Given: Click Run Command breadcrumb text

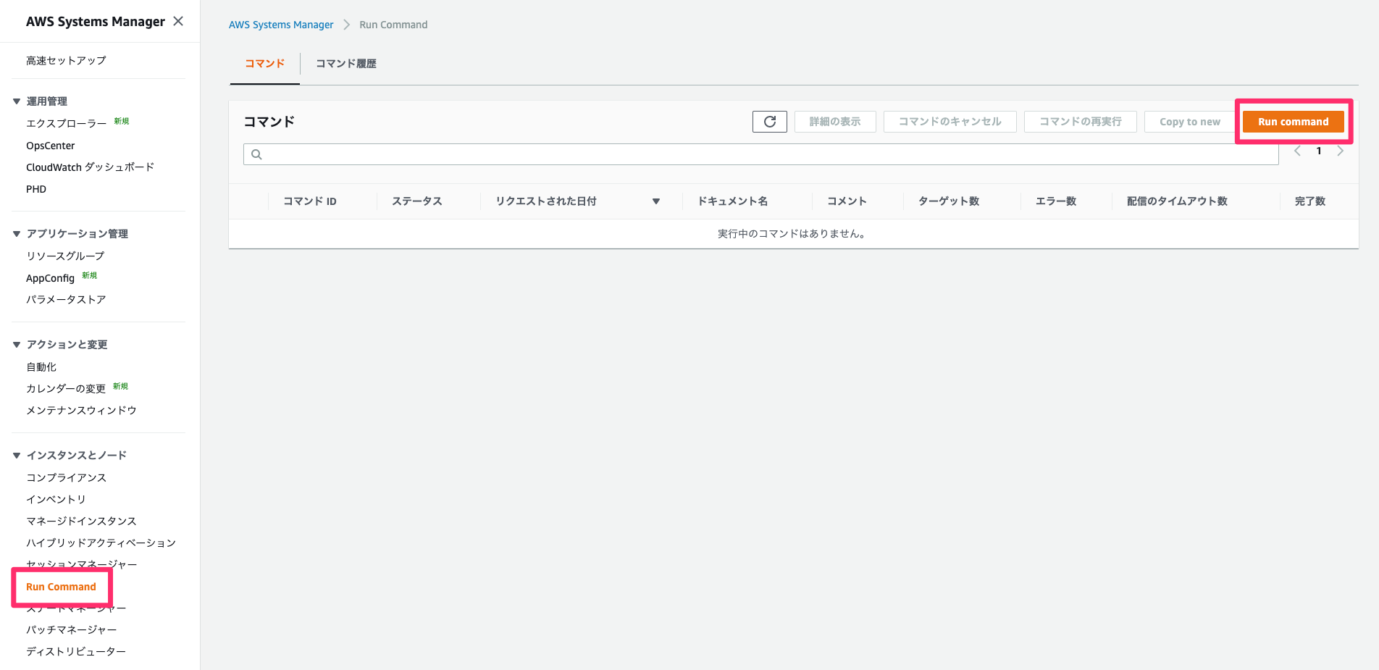Looking at the screenshot, I should click(393, 25).
